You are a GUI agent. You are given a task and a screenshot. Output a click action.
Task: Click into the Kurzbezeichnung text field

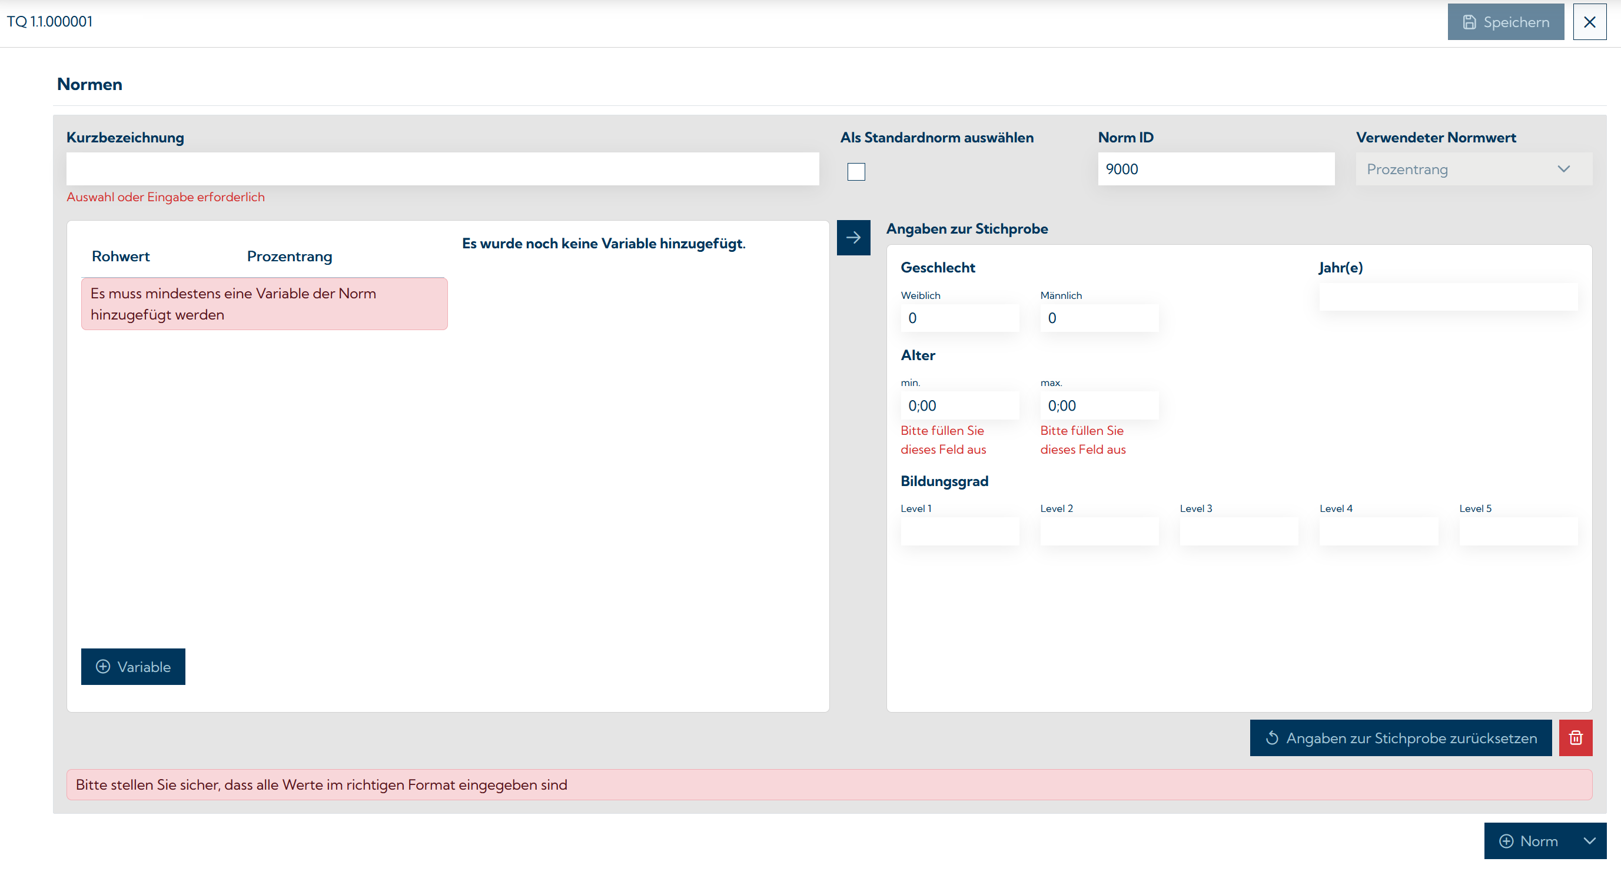440,168
